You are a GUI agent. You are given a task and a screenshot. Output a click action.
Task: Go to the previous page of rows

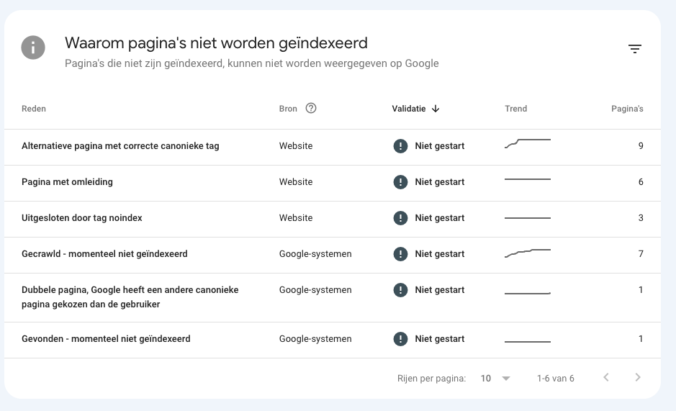(606, 378)
